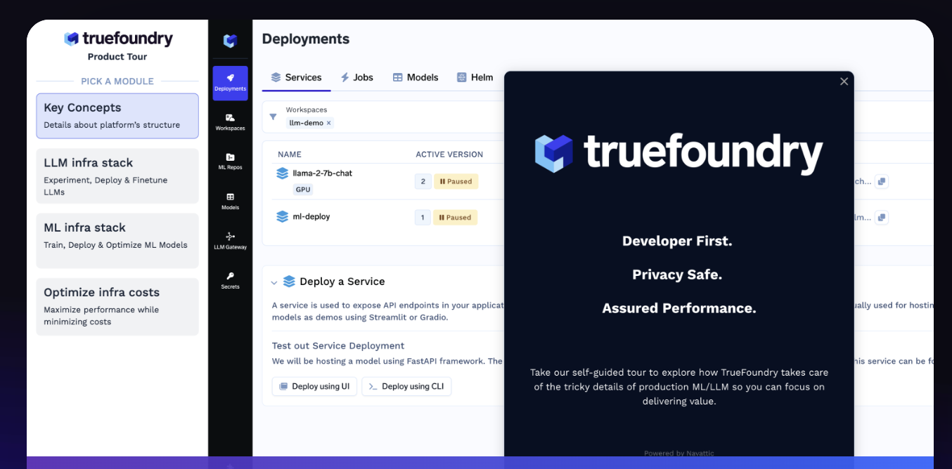Open the Helm tab

point(475,77)
